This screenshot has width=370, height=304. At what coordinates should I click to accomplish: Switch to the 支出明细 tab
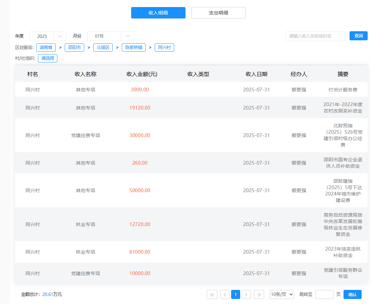[x=218, y=13]
